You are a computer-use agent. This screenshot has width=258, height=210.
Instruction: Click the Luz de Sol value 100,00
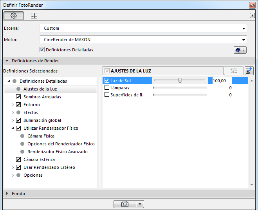tap(220, 81)
